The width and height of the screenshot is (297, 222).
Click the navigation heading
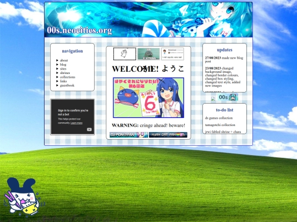pyautogui.click(x=73, y=51)
